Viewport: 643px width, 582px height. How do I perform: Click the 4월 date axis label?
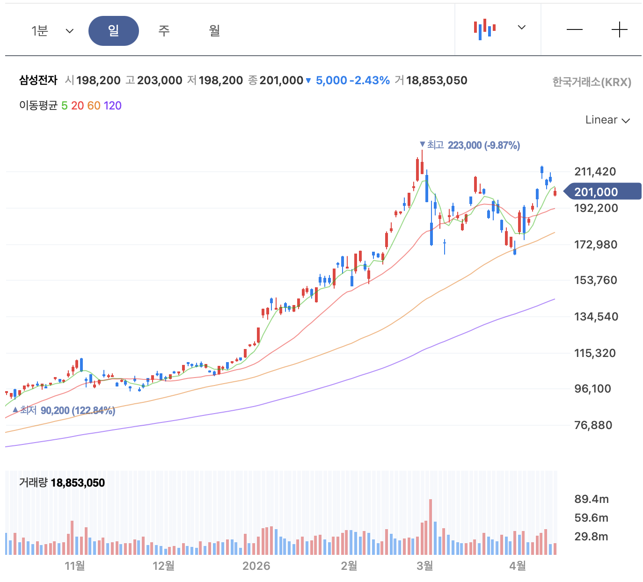click(518, 566)
